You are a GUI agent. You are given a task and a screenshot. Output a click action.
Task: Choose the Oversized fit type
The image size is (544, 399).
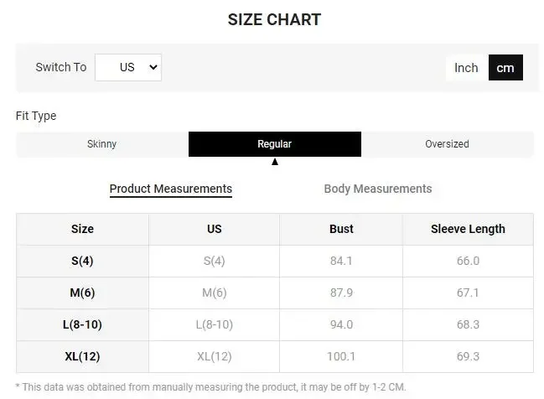point(448,144)
